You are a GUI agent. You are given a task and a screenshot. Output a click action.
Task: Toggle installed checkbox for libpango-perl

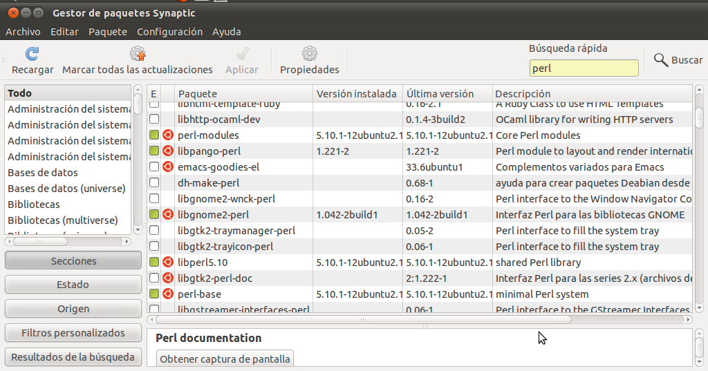[154, 151]
